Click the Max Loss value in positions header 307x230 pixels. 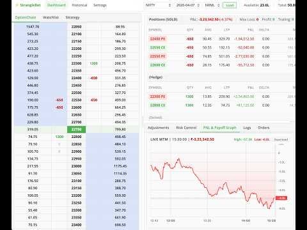(257, 19)
